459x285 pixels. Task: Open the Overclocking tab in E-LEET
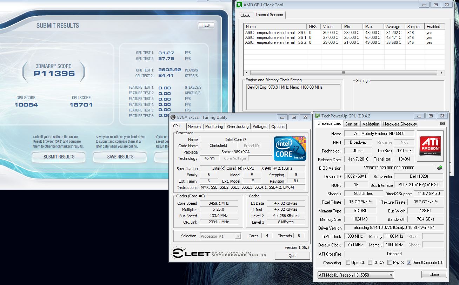coord(238,127)
